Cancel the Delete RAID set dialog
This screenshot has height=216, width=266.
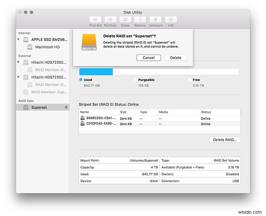click(x=149, y=58)
